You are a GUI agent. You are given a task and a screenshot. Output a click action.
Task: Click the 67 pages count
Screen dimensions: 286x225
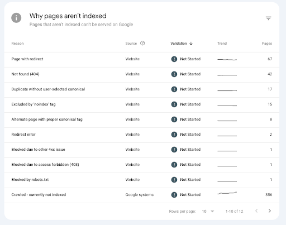pos(270,59)
